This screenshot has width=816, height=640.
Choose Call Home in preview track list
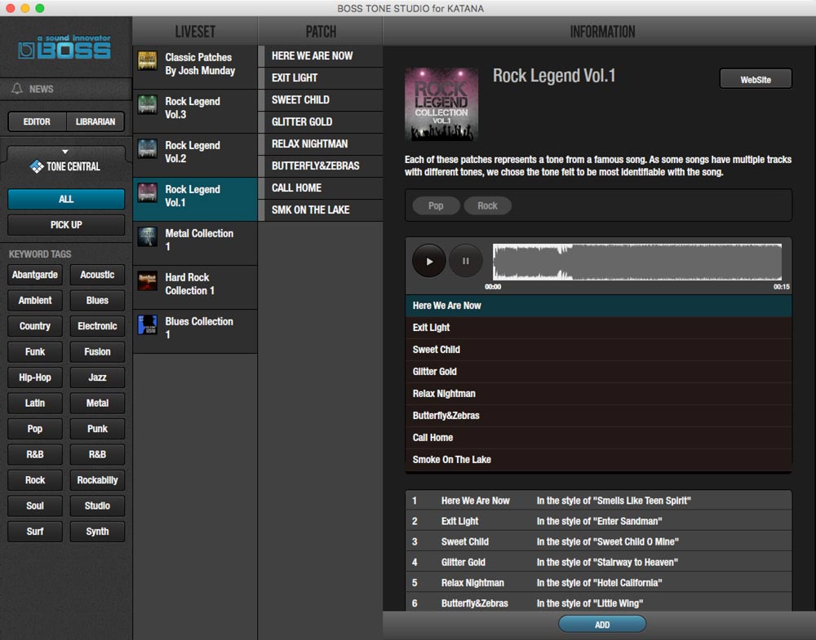(x=598, y=438)
